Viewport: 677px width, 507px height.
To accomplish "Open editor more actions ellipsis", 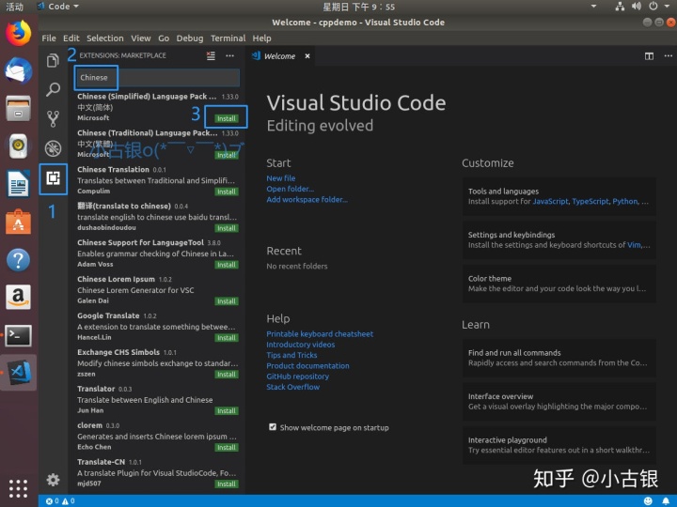I will [x=668, y=56].
